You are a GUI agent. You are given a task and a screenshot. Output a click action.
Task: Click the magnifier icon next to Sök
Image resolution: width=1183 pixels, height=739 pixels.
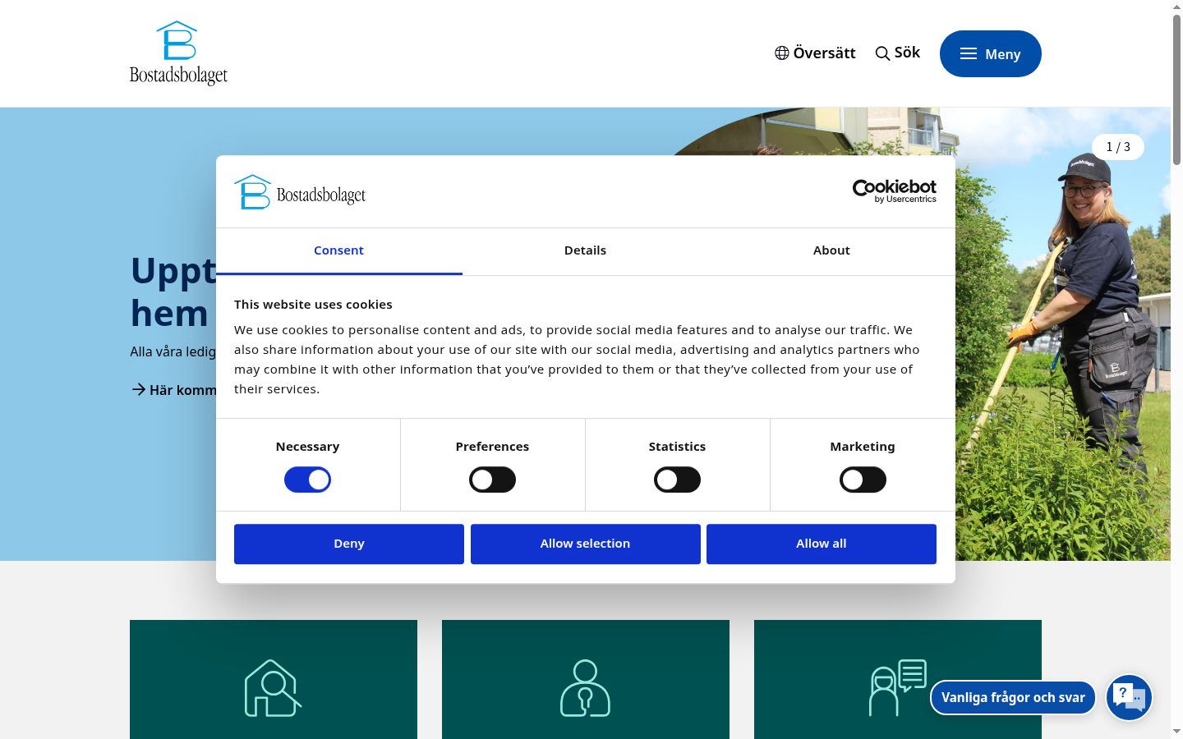(882, 53)
